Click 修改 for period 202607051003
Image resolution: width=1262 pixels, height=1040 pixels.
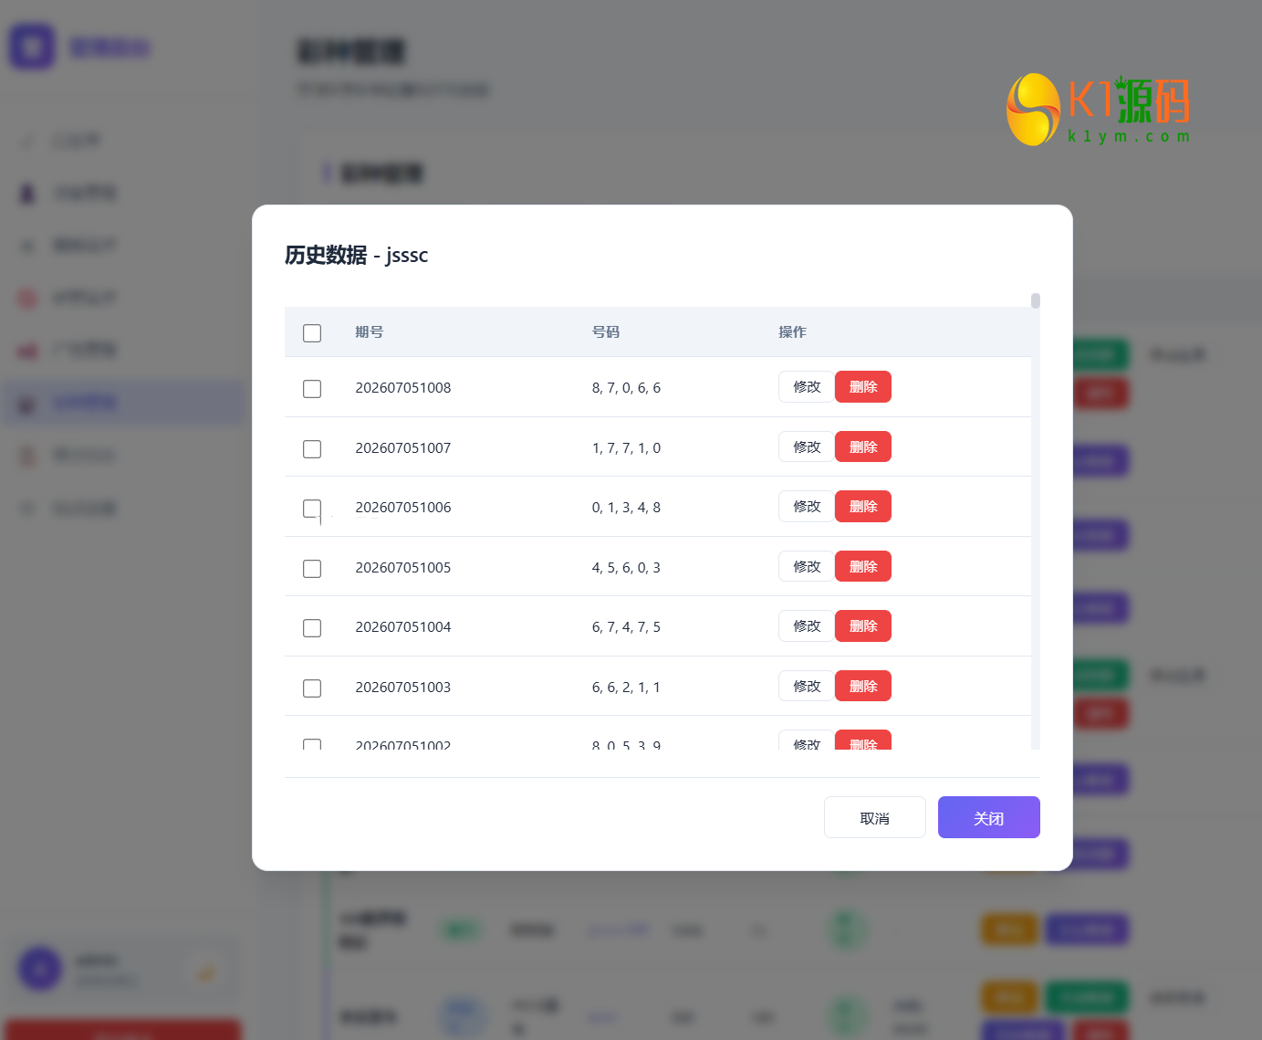807,686
